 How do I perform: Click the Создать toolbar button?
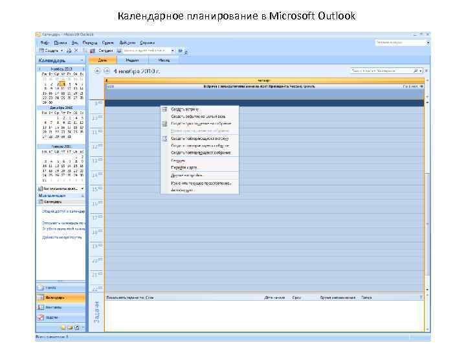click(x=49, y=51)
